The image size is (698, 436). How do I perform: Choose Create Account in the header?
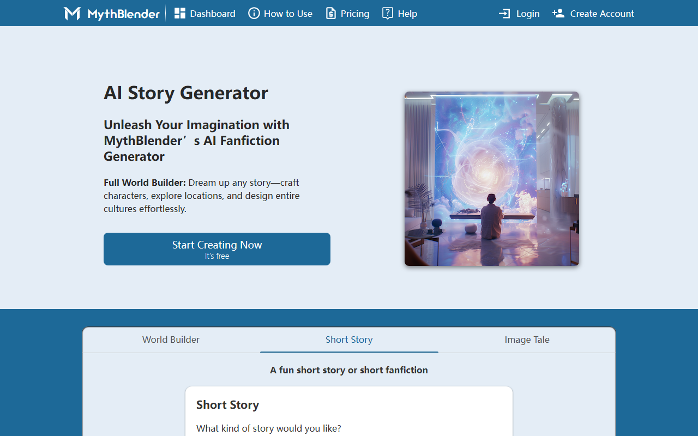(x=593, y=14)
